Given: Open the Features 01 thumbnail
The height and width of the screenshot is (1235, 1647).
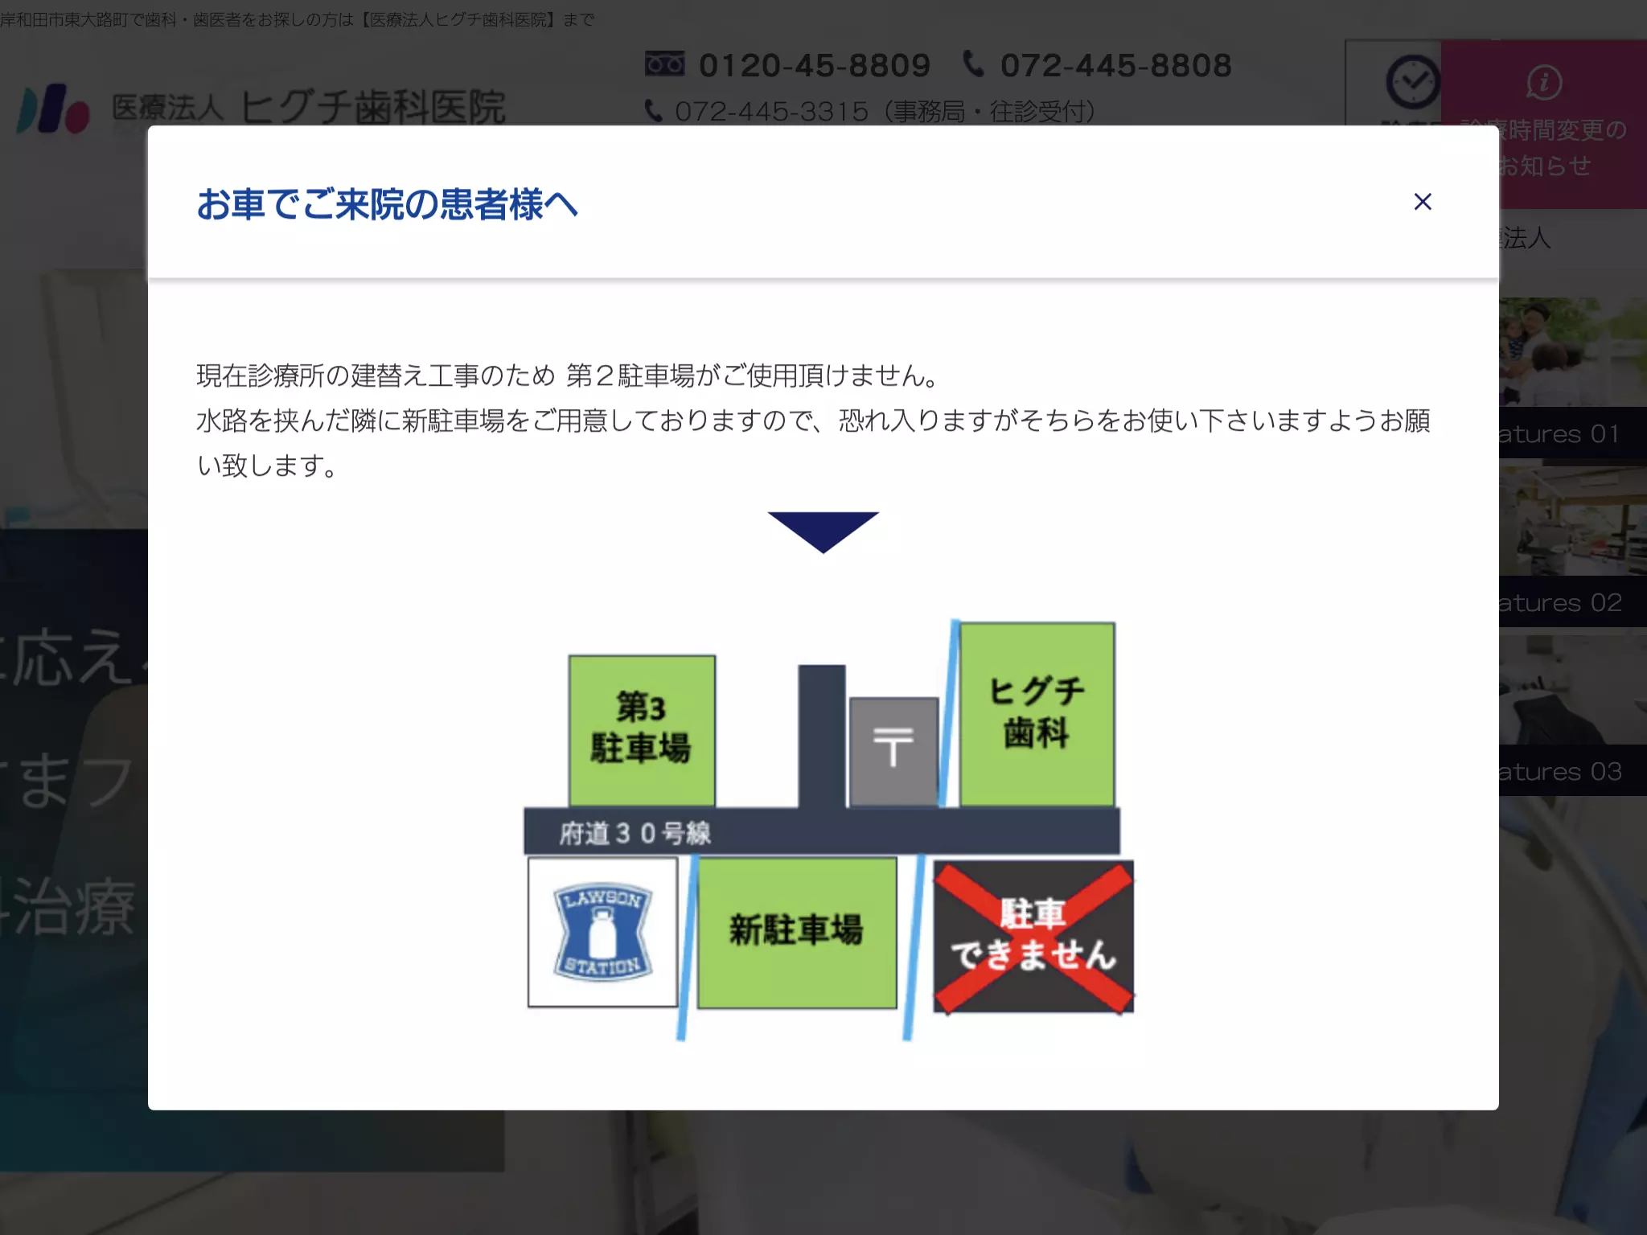Looking at the screenshot, I should pyautogui.click(x=1573, y=378).
